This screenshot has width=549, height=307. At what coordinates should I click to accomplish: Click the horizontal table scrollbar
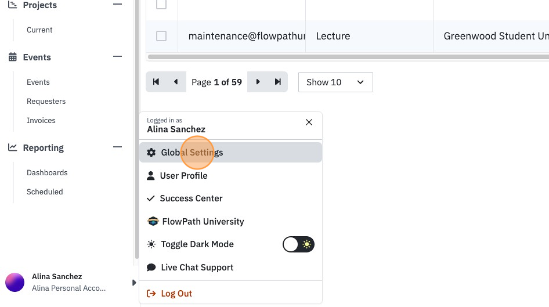[348, 57]
